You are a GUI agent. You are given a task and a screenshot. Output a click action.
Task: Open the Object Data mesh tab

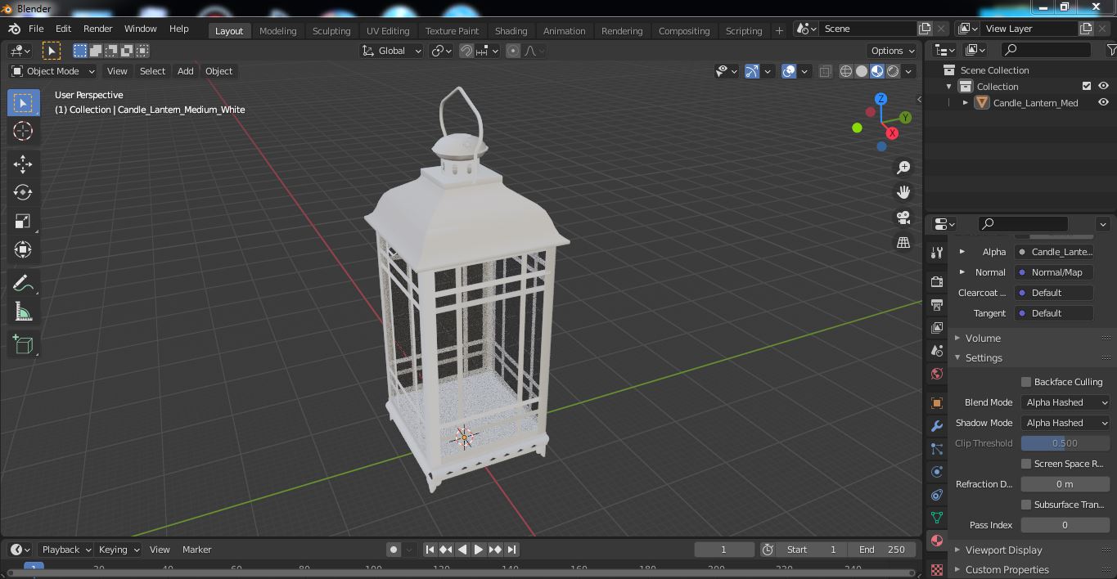[x=937, y=518]
